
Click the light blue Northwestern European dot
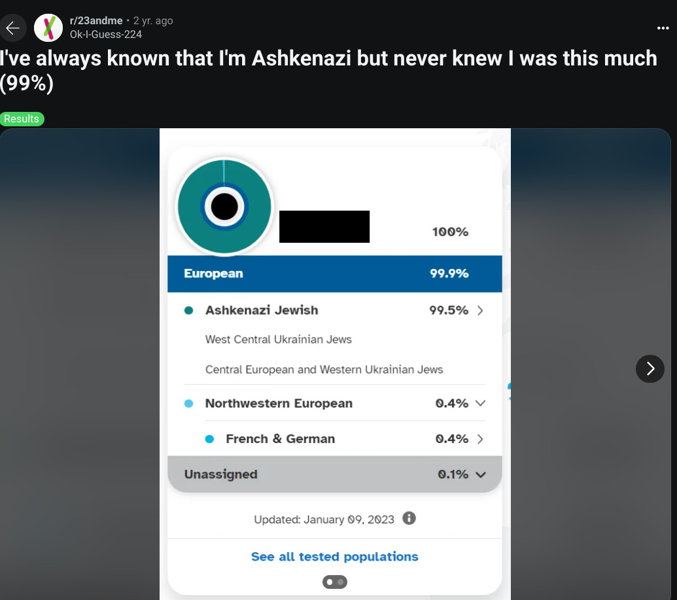tap(189, 404)
